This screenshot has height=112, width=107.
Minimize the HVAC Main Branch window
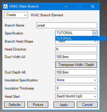pos(66,6)
